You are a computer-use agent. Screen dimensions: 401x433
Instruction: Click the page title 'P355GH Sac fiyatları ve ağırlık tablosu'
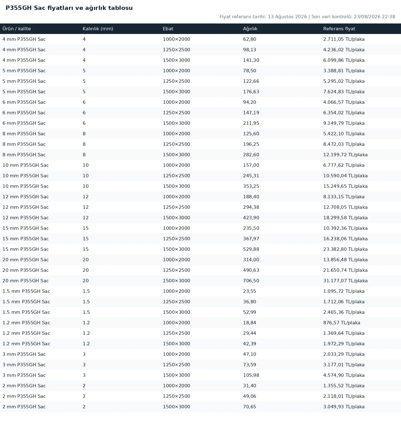click(69, 8)
